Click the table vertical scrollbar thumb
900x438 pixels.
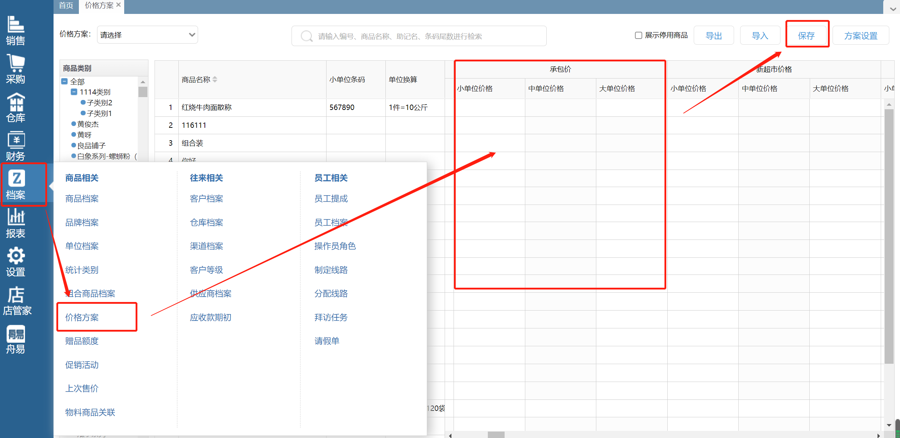(889, 236)
